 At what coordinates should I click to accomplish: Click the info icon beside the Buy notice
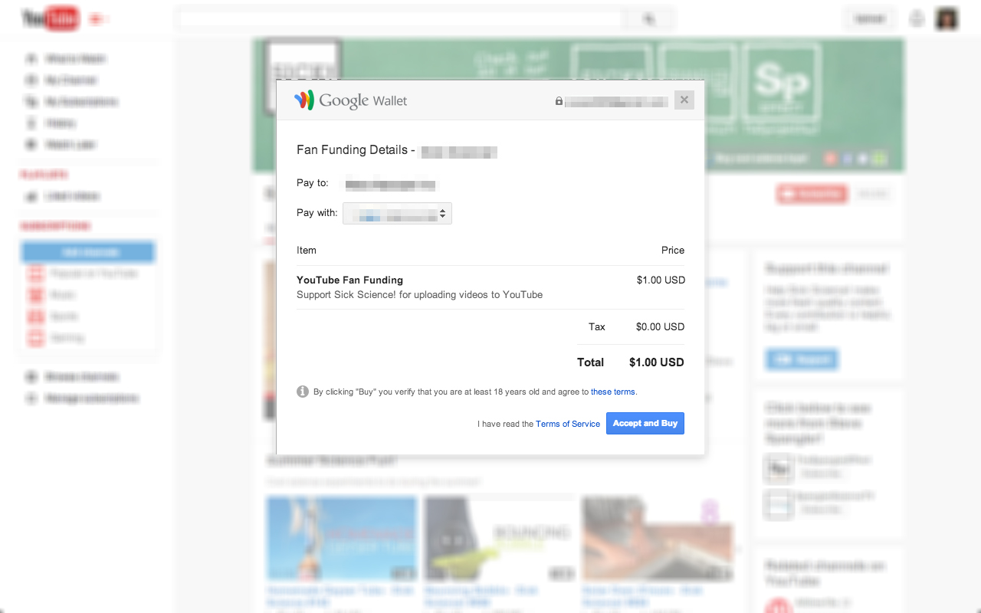(303, 392)
